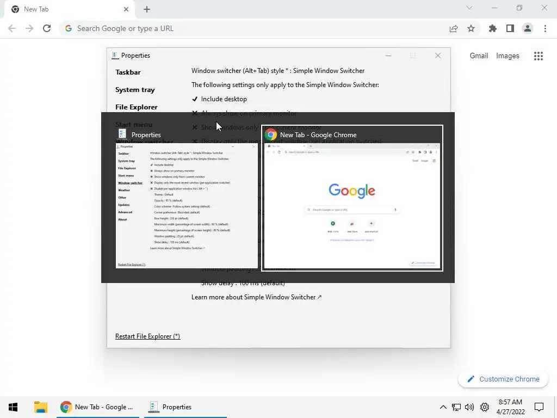Screen dimensions: 557x418
Task: Select Properties thumbnail in window switcher
Action: [187, 206]
